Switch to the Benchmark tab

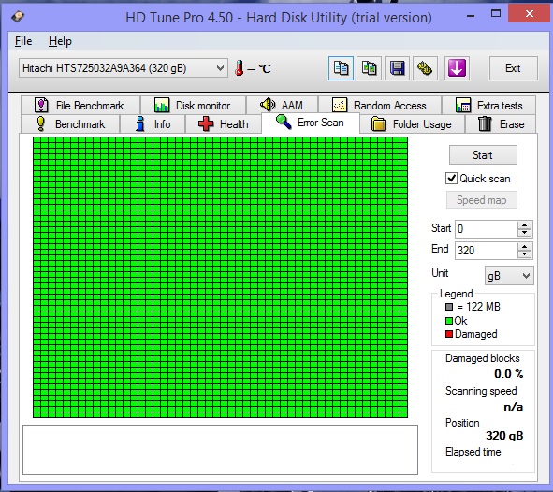(70, 124)
